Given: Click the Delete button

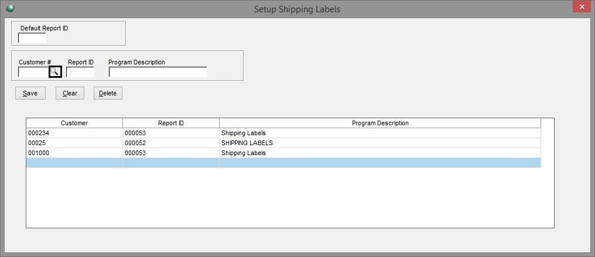Looking at the screenshot, I should coord(108,93).
